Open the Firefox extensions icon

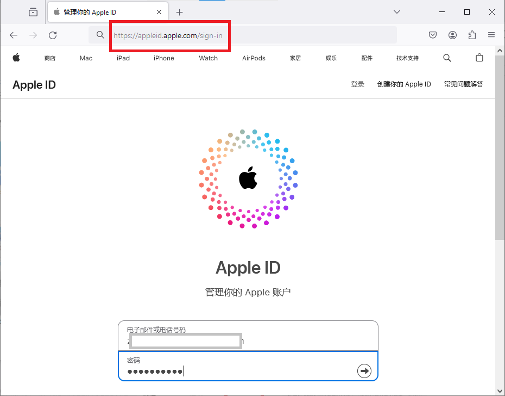point(472,35)
